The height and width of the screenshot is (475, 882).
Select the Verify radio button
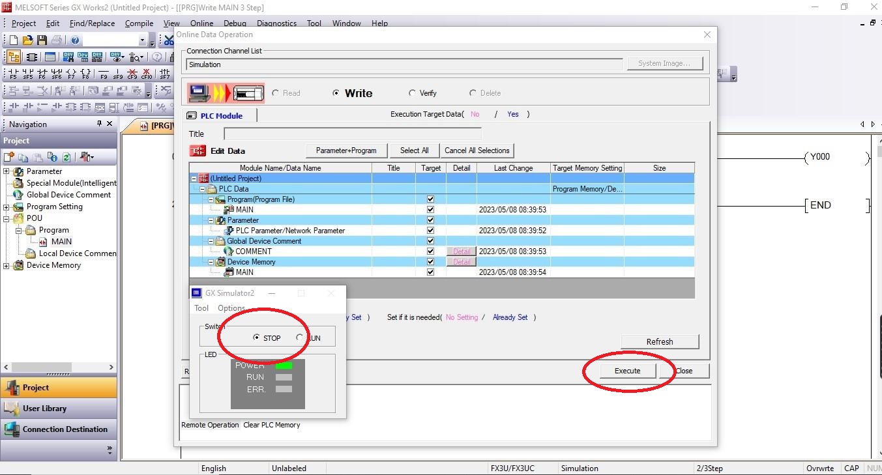pyautogui.click(x=412, y=93)
